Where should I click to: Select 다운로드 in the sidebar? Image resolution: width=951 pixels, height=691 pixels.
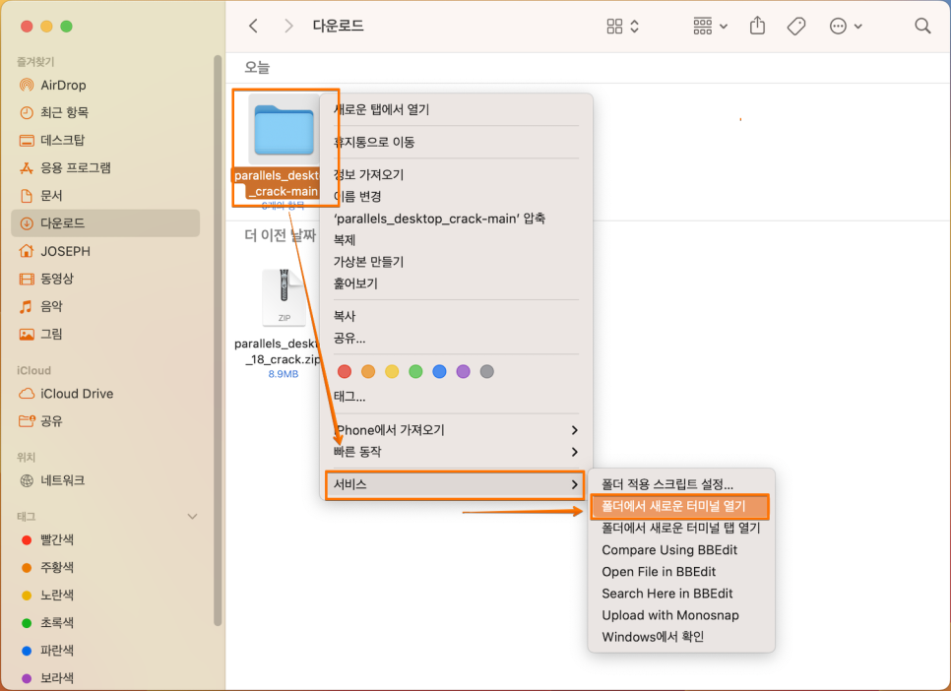105,223
